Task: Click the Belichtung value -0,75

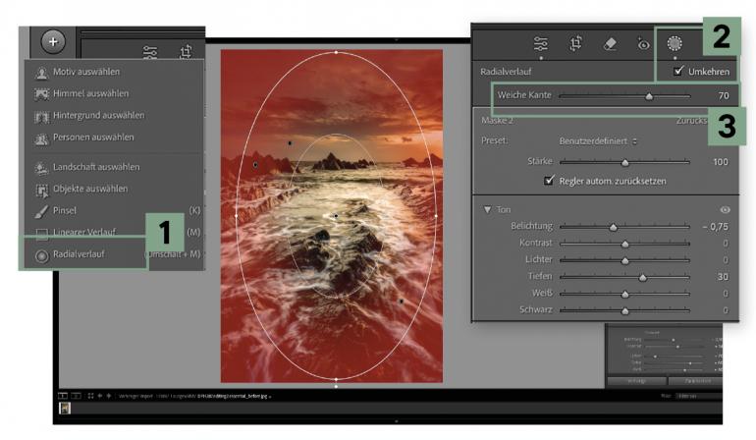Action: 716,226
